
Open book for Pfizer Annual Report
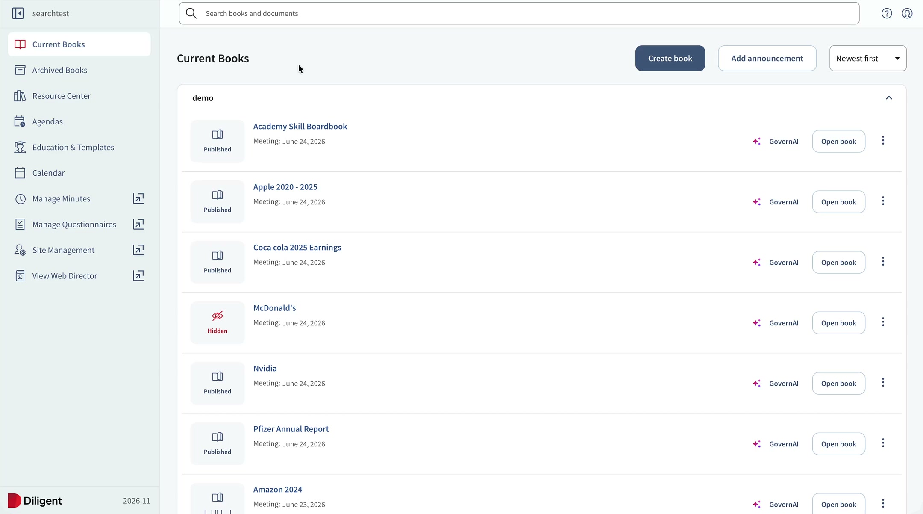pyautogui.click(x=838, y=444)
